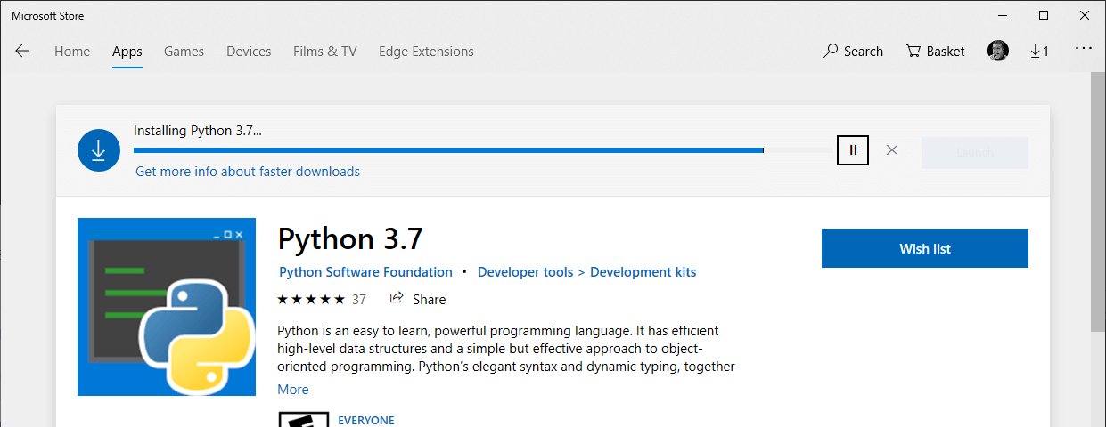Click the vertical scrollbar thumb
Viewport: 1106px width, 427px height.
pyautogui.click(x=1098, y=203)
